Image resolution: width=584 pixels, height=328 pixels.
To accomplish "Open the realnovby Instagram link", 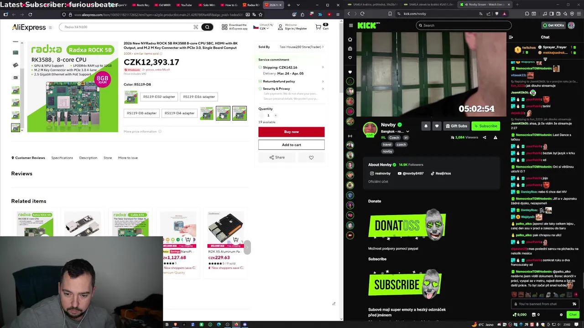I will tap(380, 173).
